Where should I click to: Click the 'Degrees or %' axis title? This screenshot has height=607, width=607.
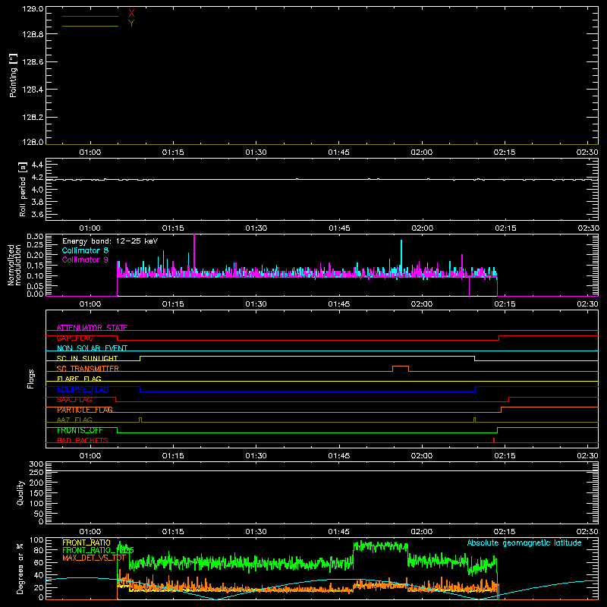click(20, 568)
